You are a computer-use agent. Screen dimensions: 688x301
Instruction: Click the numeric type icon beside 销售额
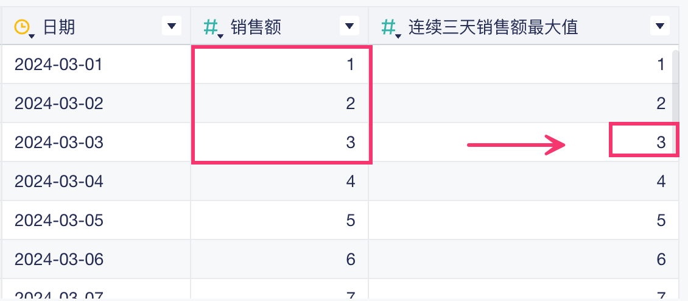tap(211, 27)
